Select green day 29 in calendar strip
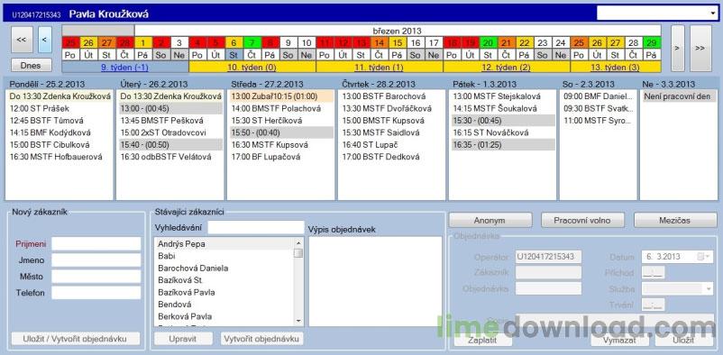This screenshot has width=723, height=355. coord(652,43)
